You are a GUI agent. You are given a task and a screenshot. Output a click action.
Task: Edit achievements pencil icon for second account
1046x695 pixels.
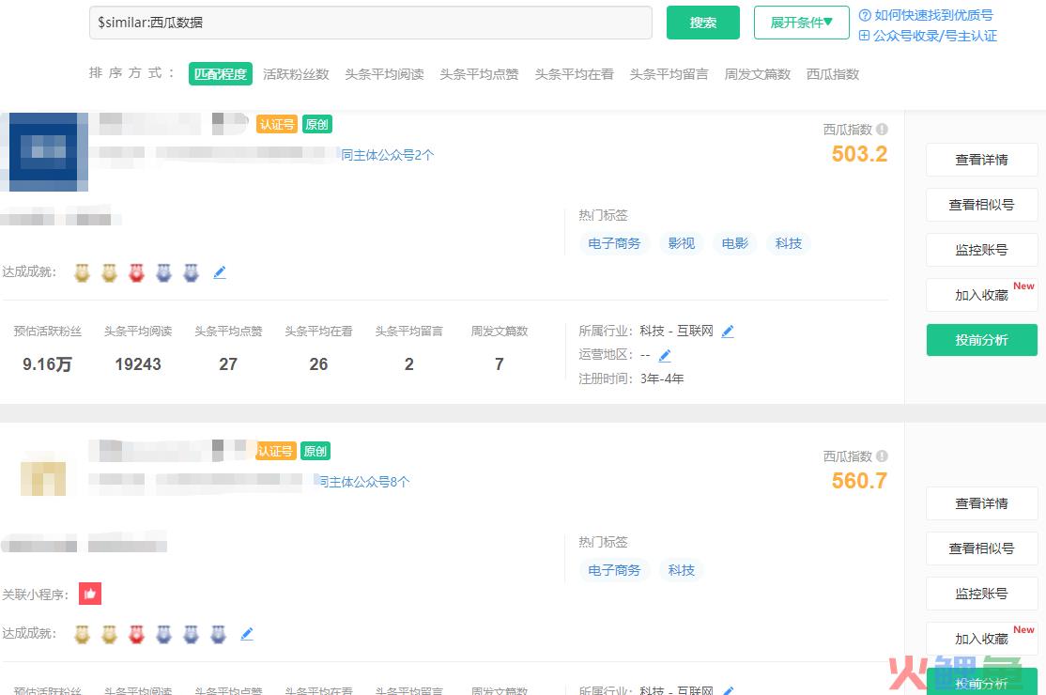click(247, 634)
